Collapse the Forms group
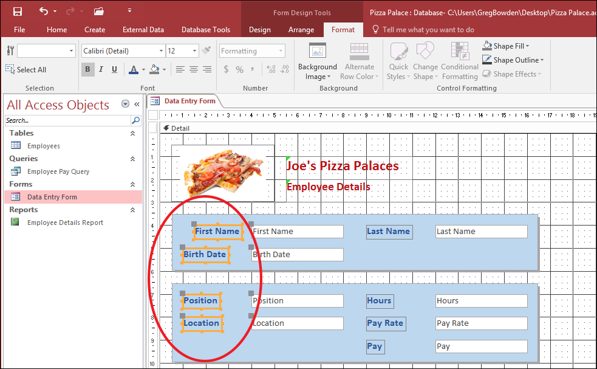 coord(132,185)
